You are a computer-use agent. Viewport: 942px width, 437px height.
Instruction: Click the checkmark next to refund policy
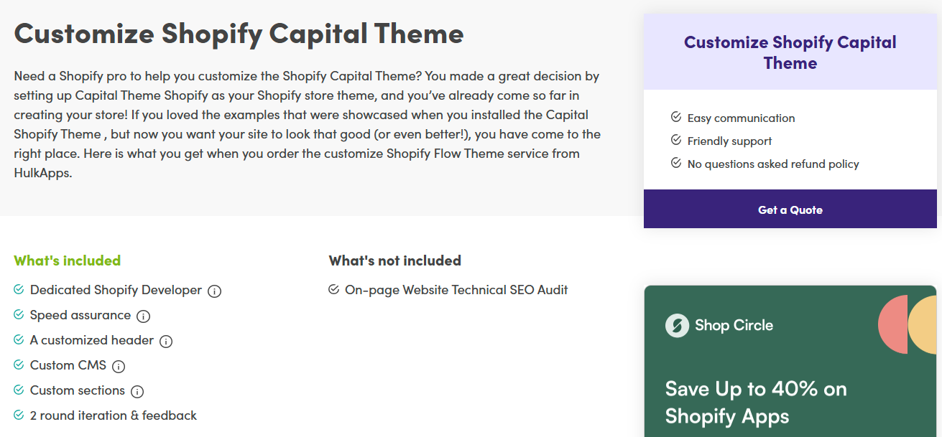click(675, 164)
